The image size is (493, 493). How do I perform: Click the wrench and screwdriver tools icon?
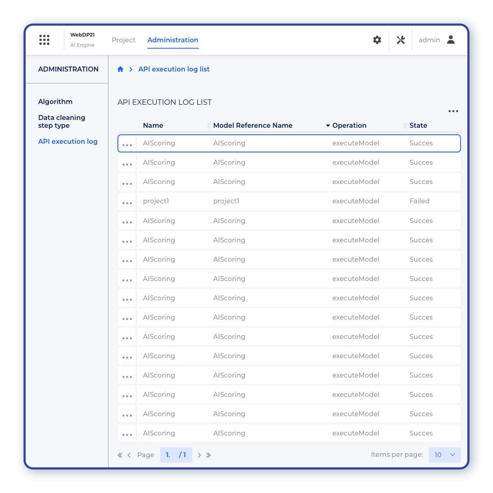coord(401,40)
